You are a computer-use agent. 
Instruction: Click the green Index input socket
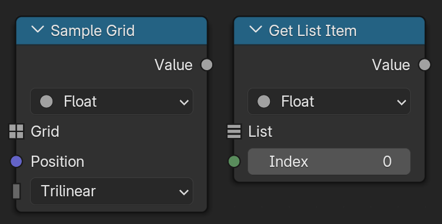coord(234,162)
